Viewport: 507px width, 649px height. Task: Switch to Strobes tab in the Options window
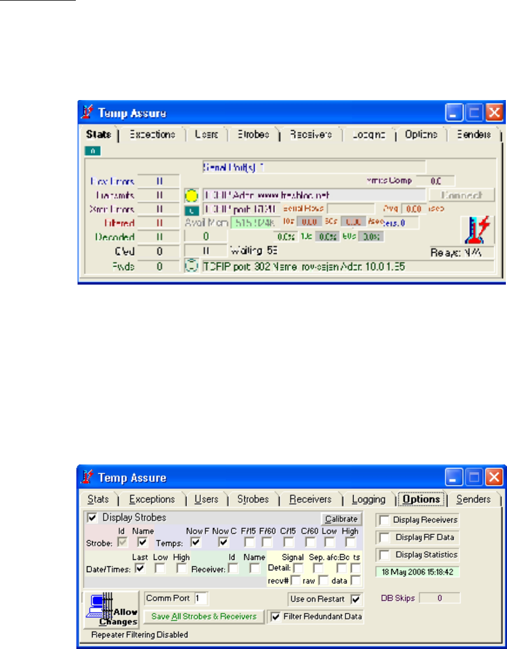tap(253, 499)
